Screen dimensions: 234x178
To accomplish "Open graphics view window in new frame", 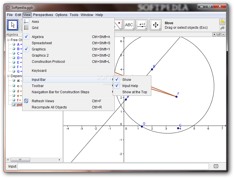I will point(219,34).
